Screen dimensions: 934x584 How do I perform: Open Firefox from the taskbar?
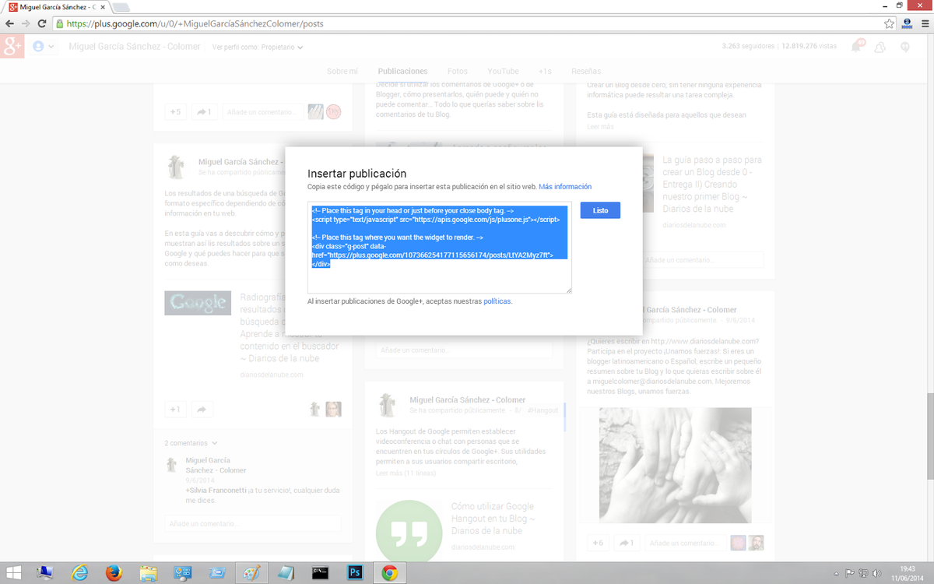click(x=114, y=573)
